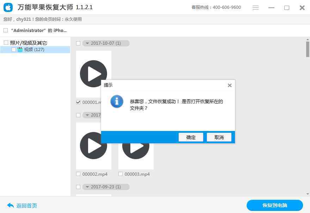The image size is (310, 213).
Task: Click the chy321 membership status text
Action: pyautogui.click(x=43, y=19)
